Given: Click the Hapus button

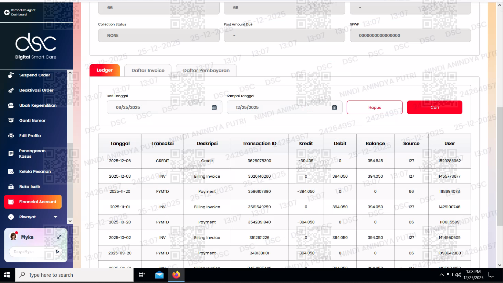Looking at the screenshot, I should click(x=375, y=107).
